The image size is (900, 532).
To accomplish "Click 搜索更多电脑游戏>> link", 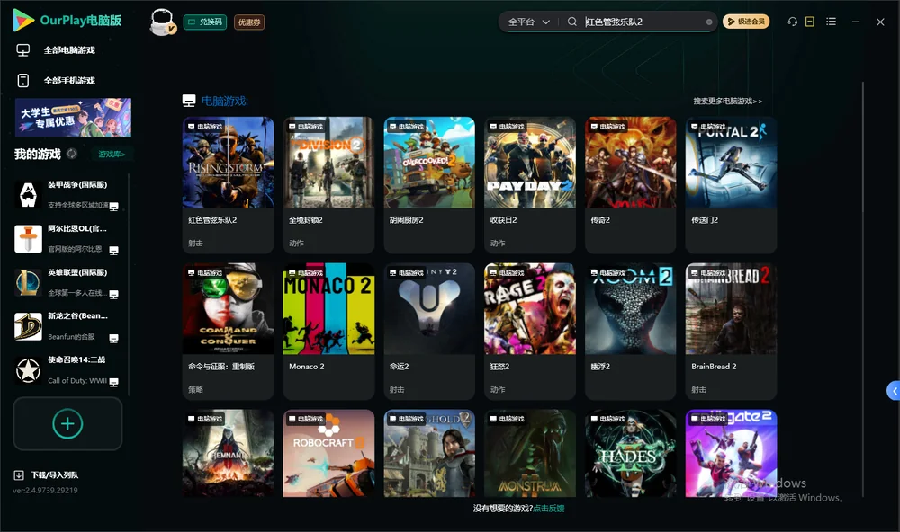I will coord(727,101).
